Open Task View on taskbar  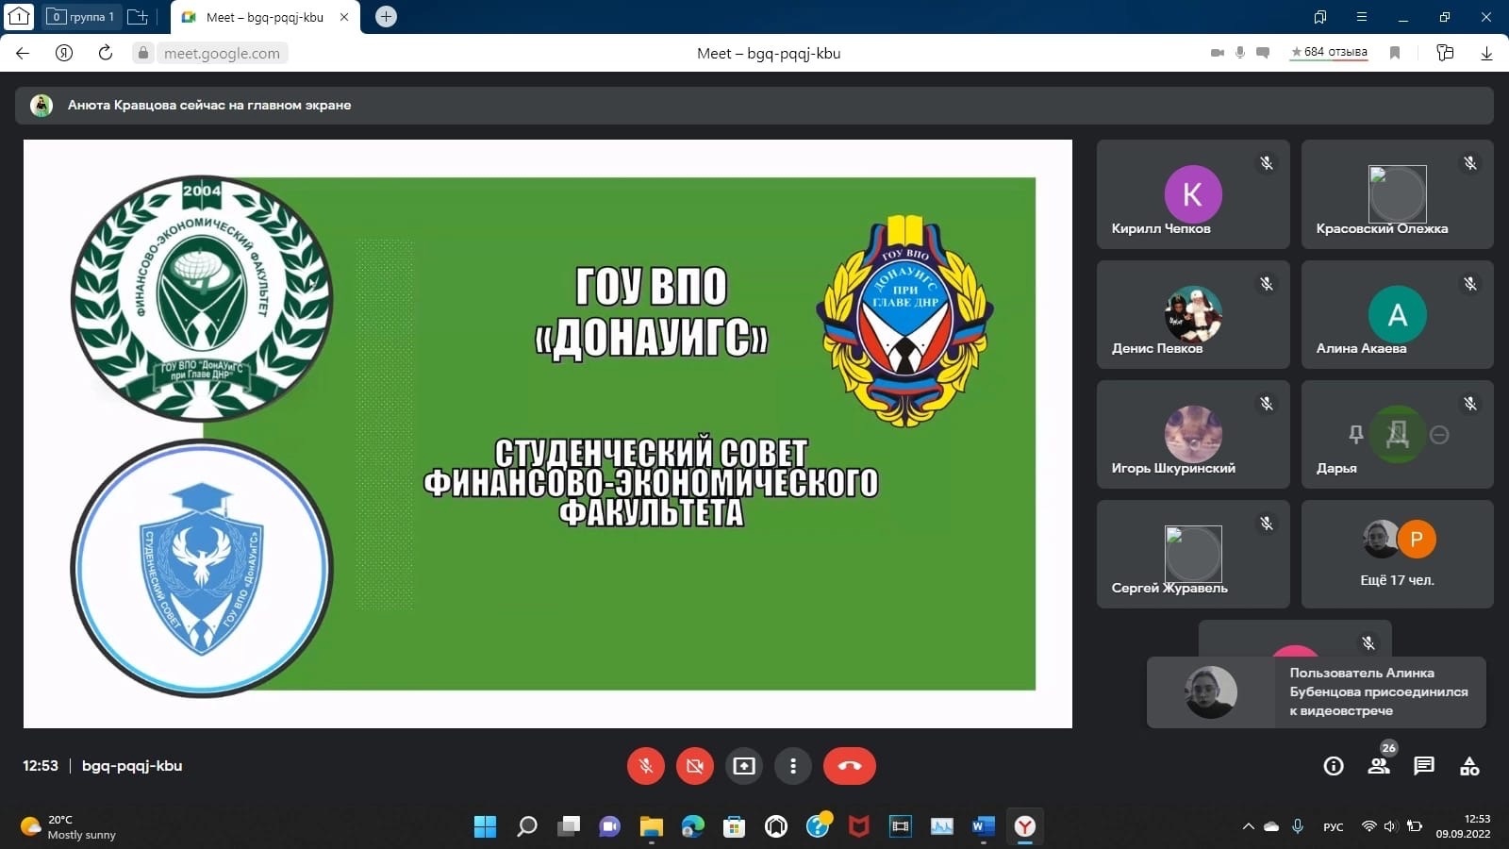[569, 826]
